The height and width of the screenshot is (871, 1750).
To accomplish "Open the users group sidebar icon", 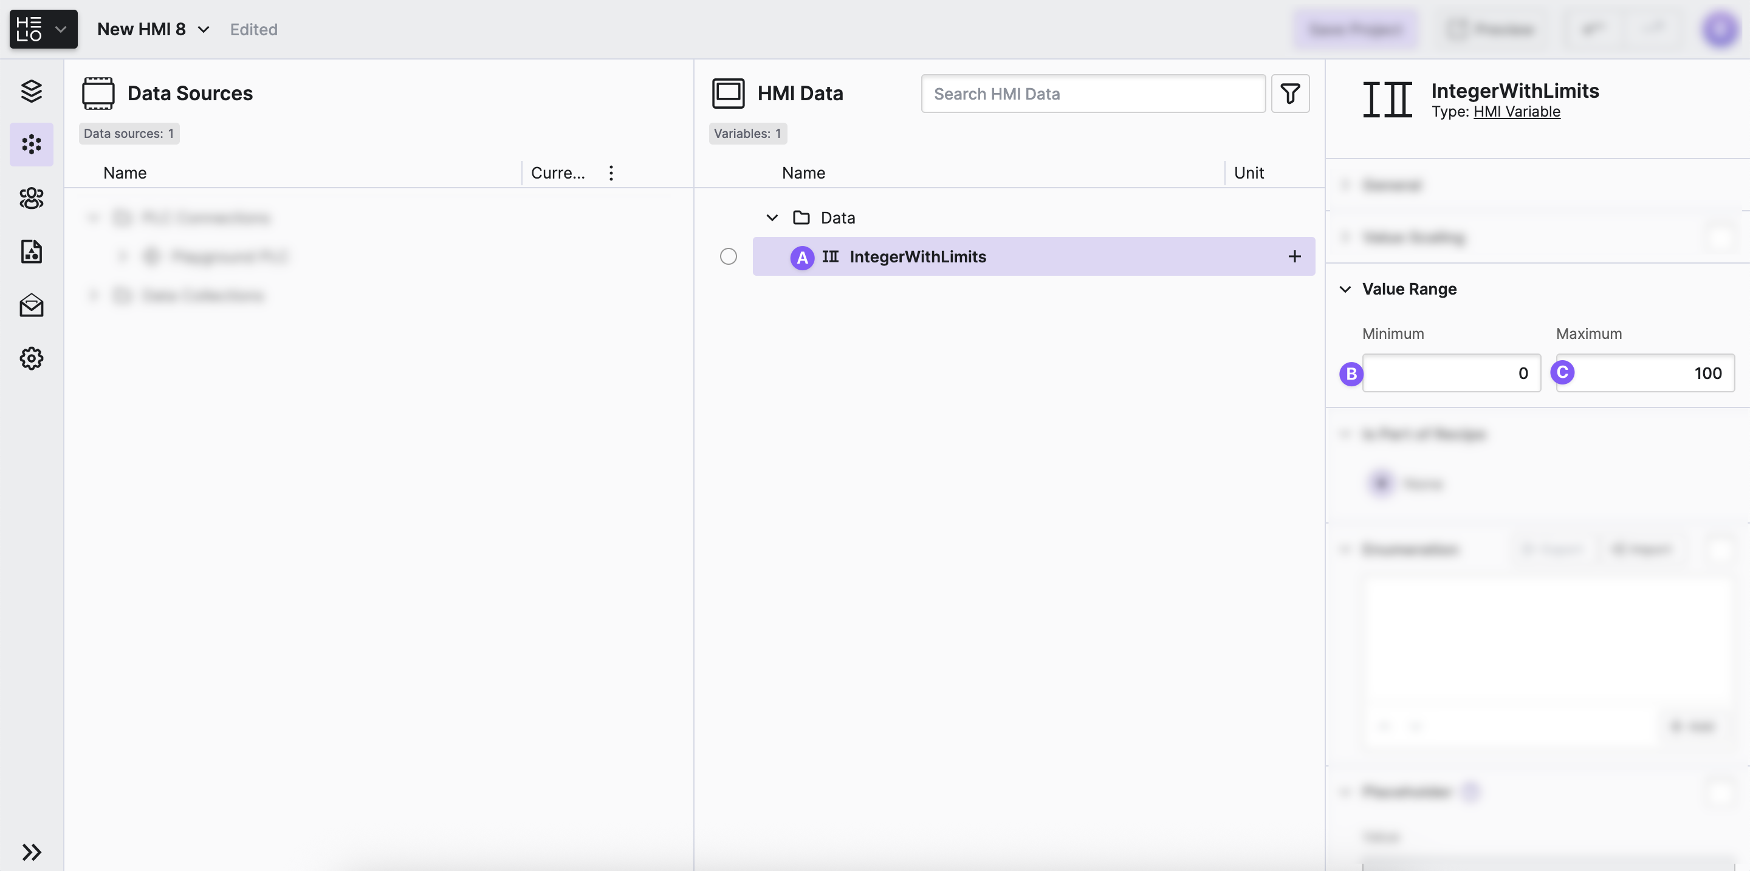I will 31,197.
